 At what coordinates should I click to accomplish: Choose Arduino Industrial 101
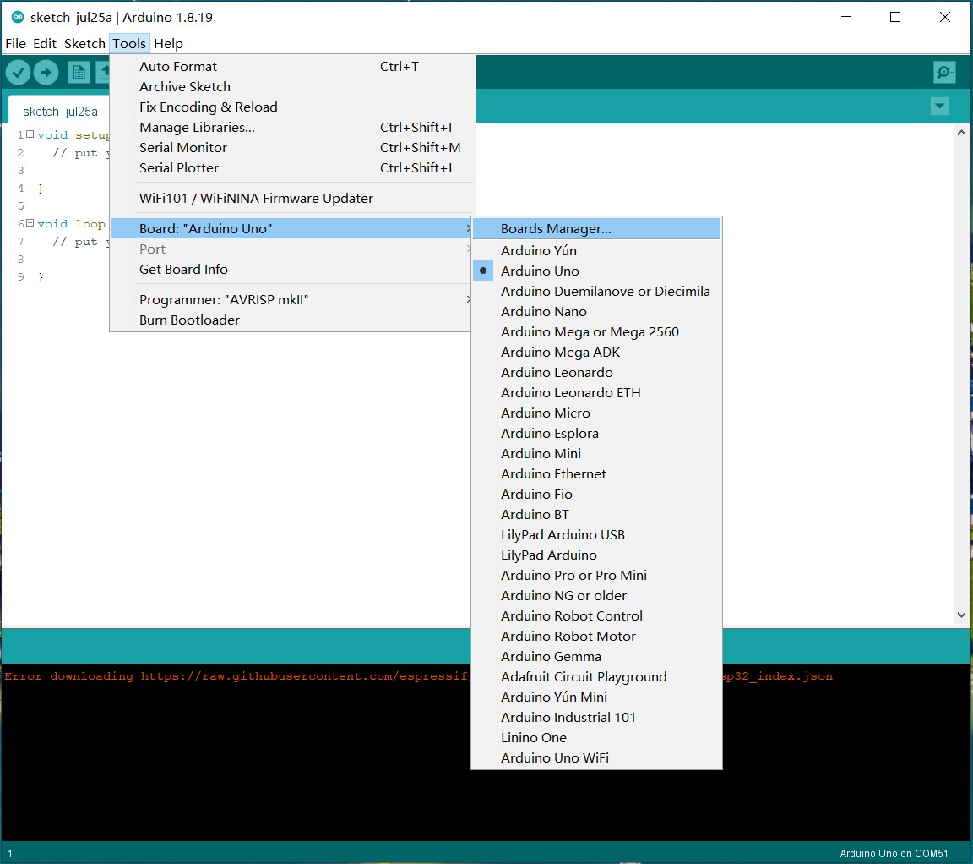(x=596, y=718)
